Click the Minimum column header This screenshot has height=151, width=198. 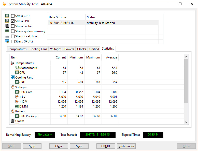(76, 57)
